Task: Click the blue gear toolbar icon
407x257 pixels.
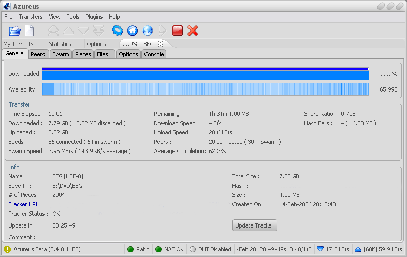Action: (x=118, y=31)
